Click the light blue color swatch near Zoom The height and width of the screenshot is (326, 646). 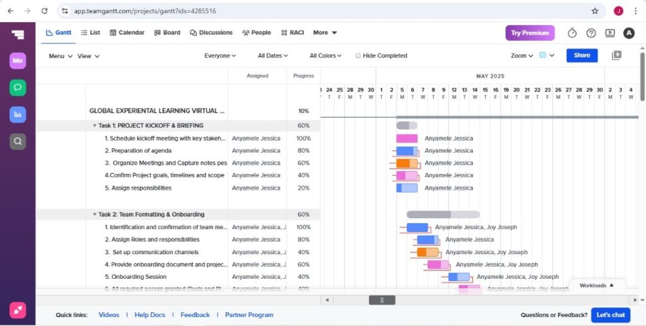point(543,55)
